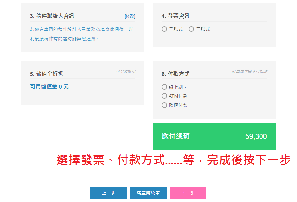
Task: Click the 訂單成立後不可修改 note
Action: coord(249,71)
